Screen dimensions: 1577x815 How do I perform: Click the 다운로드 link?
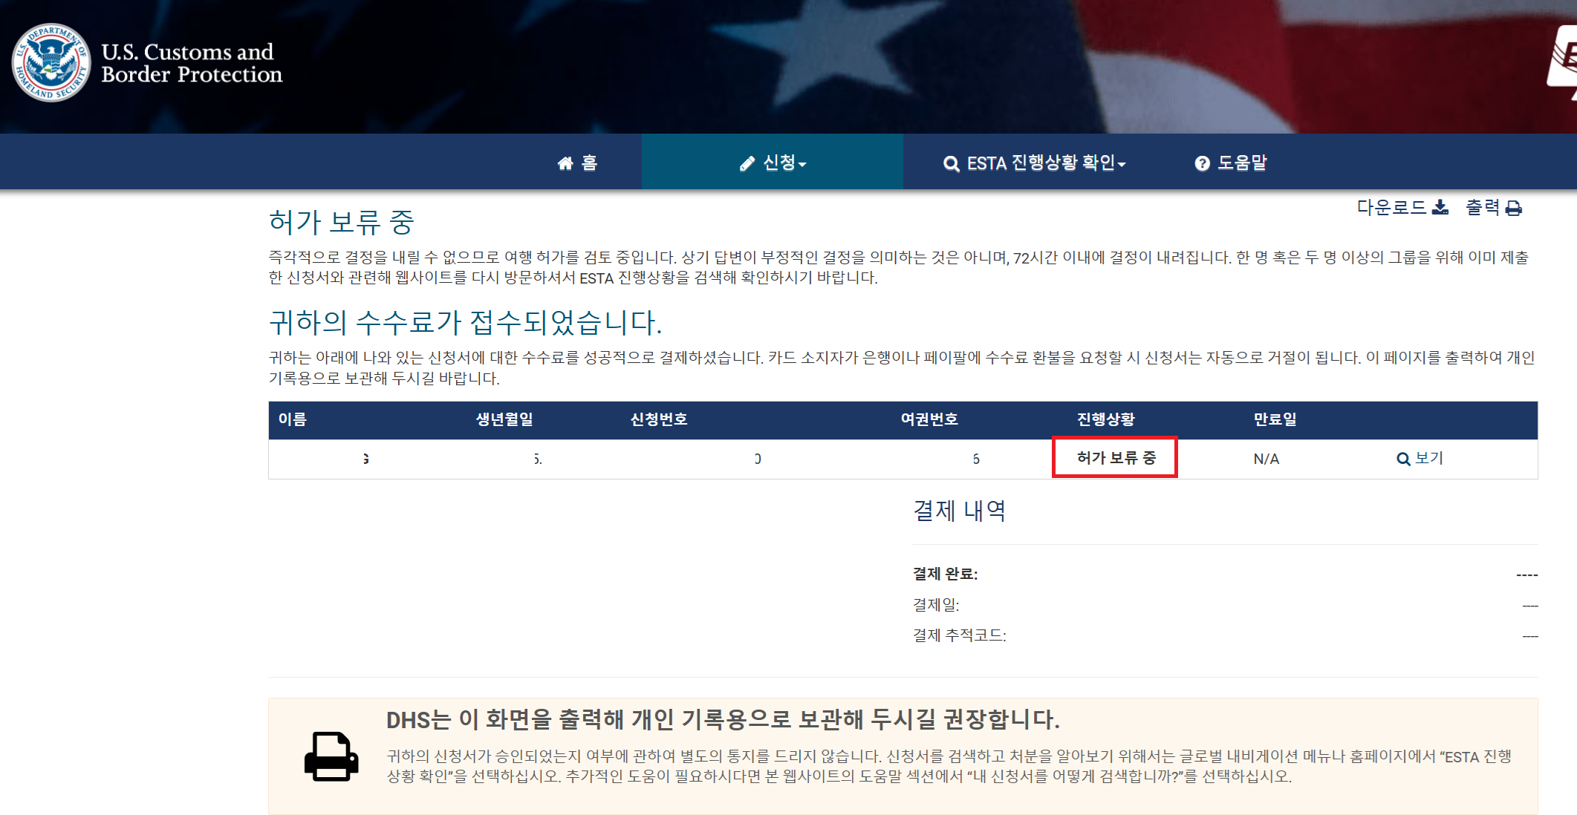pyautogui.click(x=1391, y=208)
